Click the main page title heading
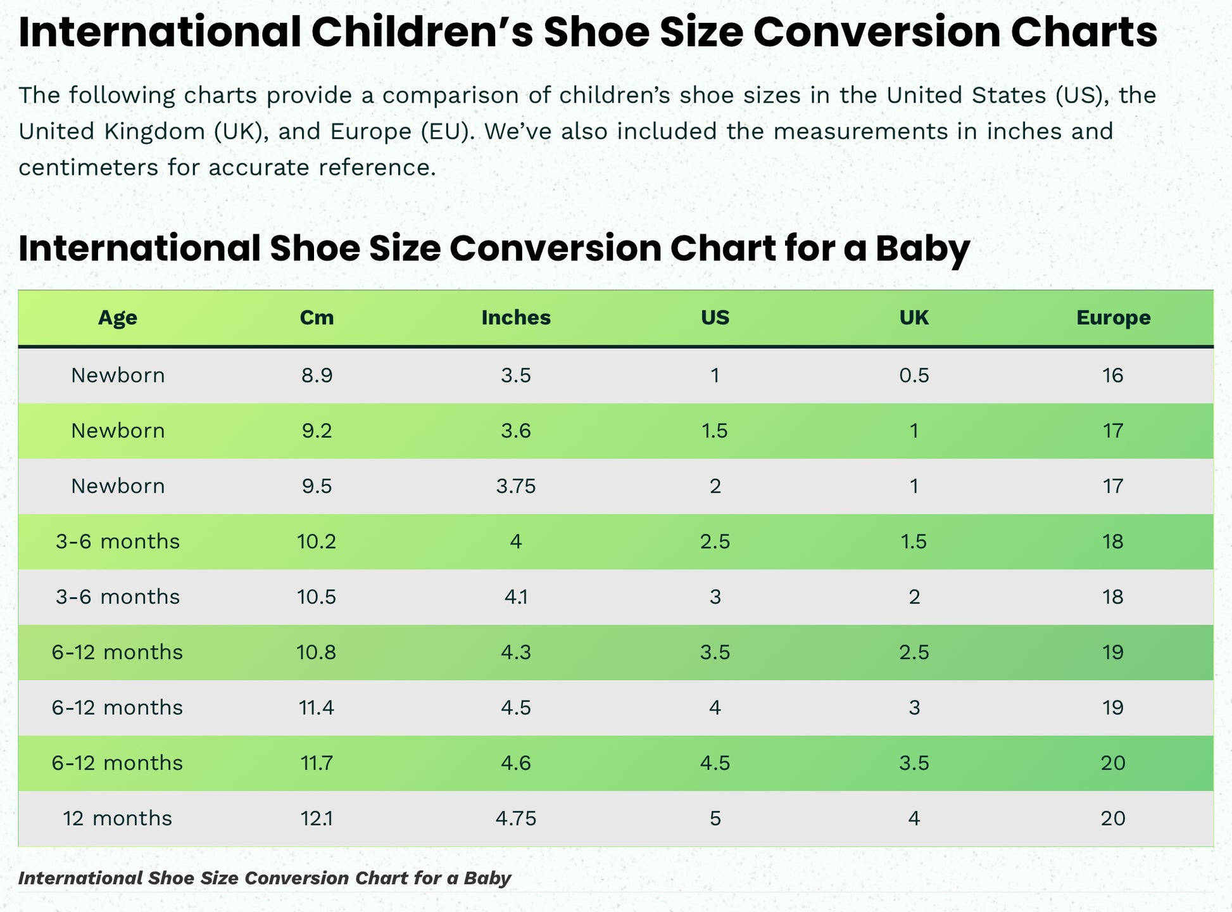 pos(588,33)
